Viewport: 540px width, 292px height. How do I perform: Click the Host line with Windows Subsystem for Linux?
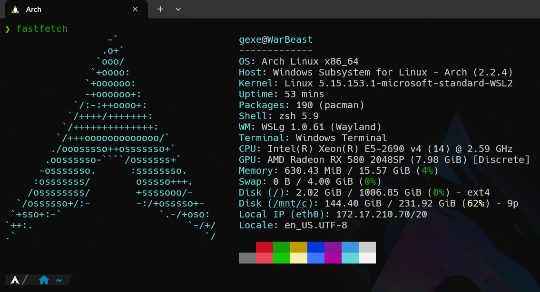[376, 73]
